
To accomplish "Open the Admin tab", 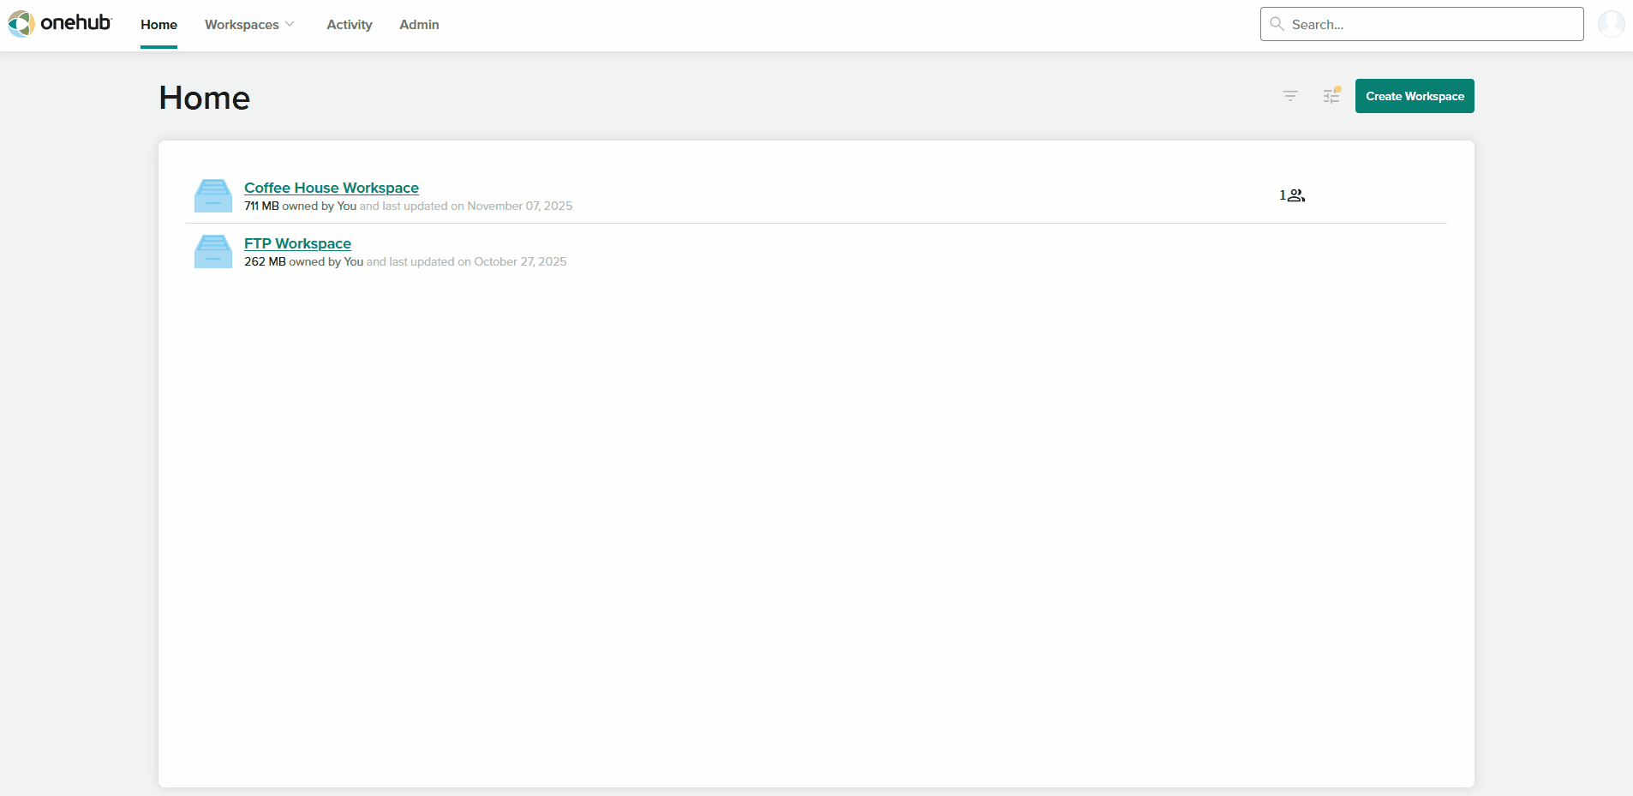I will [419, 25].
